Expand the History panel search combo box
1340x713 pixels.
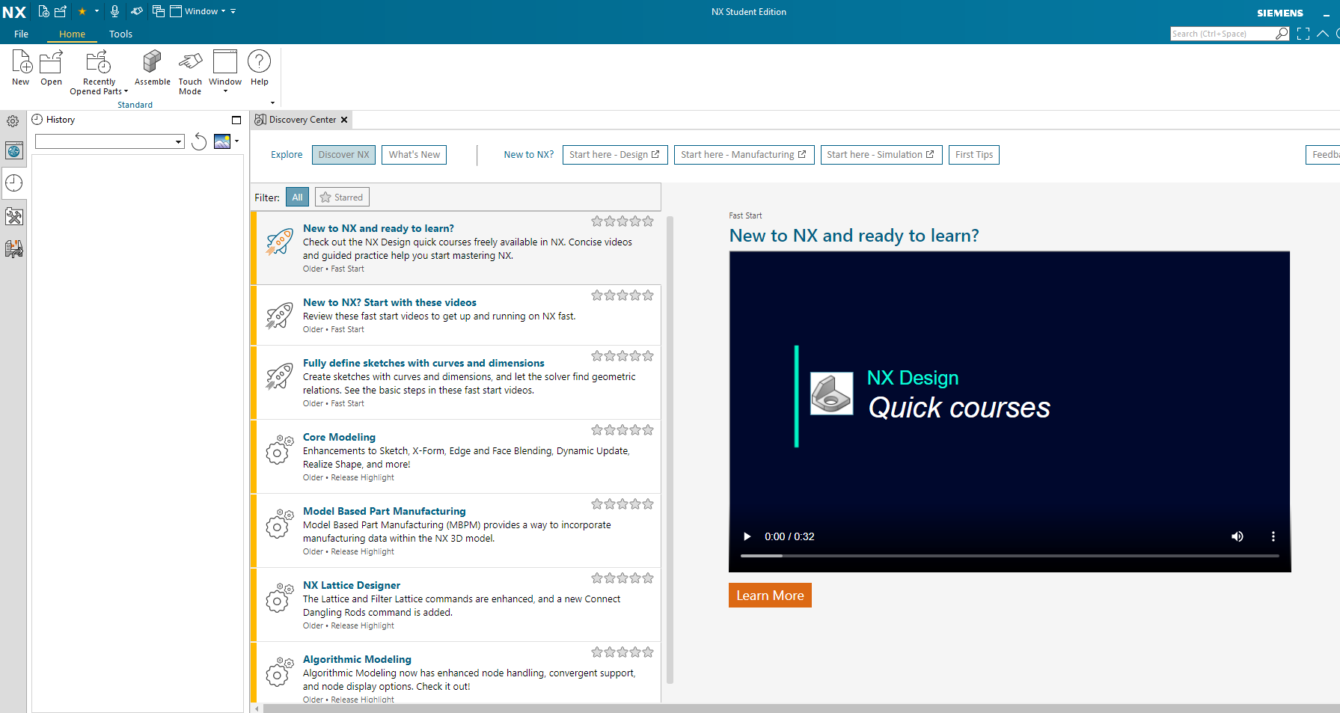point(178,141)
